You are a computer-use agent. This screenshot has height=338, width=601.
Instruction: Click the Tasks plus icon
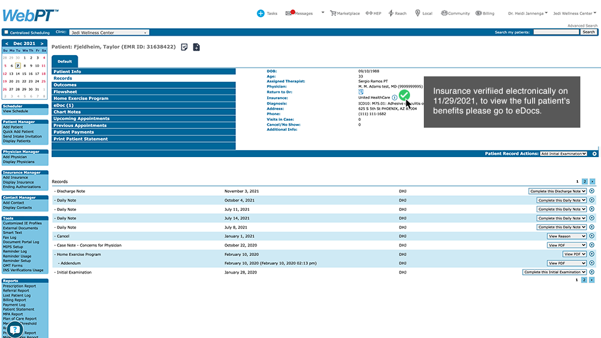coord(260,13)
